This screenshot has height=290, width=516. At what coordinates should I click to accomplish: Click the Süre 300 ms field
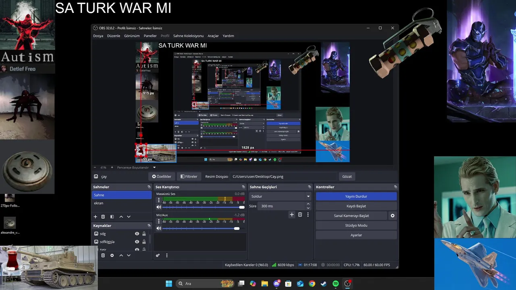(x=281, y=206)
